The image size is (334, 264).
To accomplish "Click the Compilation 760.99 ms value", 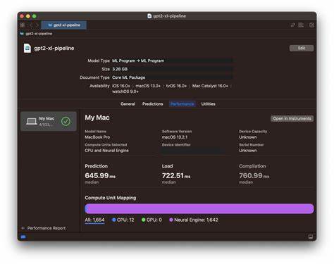I will pos(254,176).
